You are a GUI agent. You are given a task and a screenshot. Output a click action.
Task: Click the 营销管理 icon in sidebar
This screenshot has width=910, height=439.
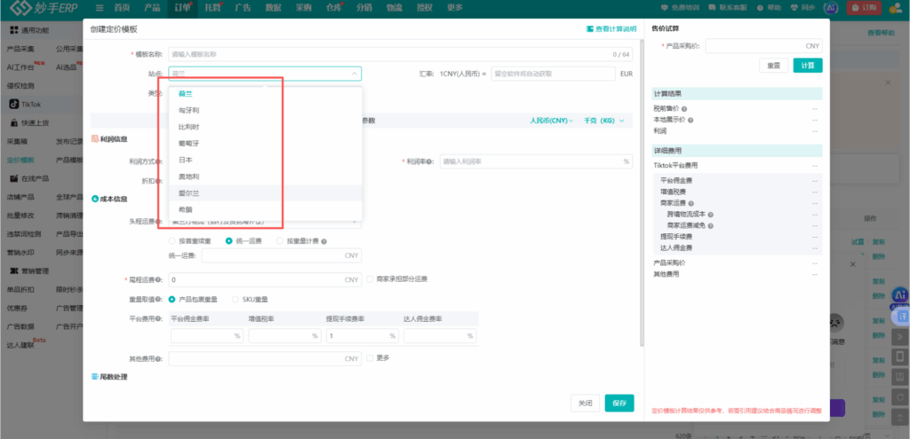point(14,271)
